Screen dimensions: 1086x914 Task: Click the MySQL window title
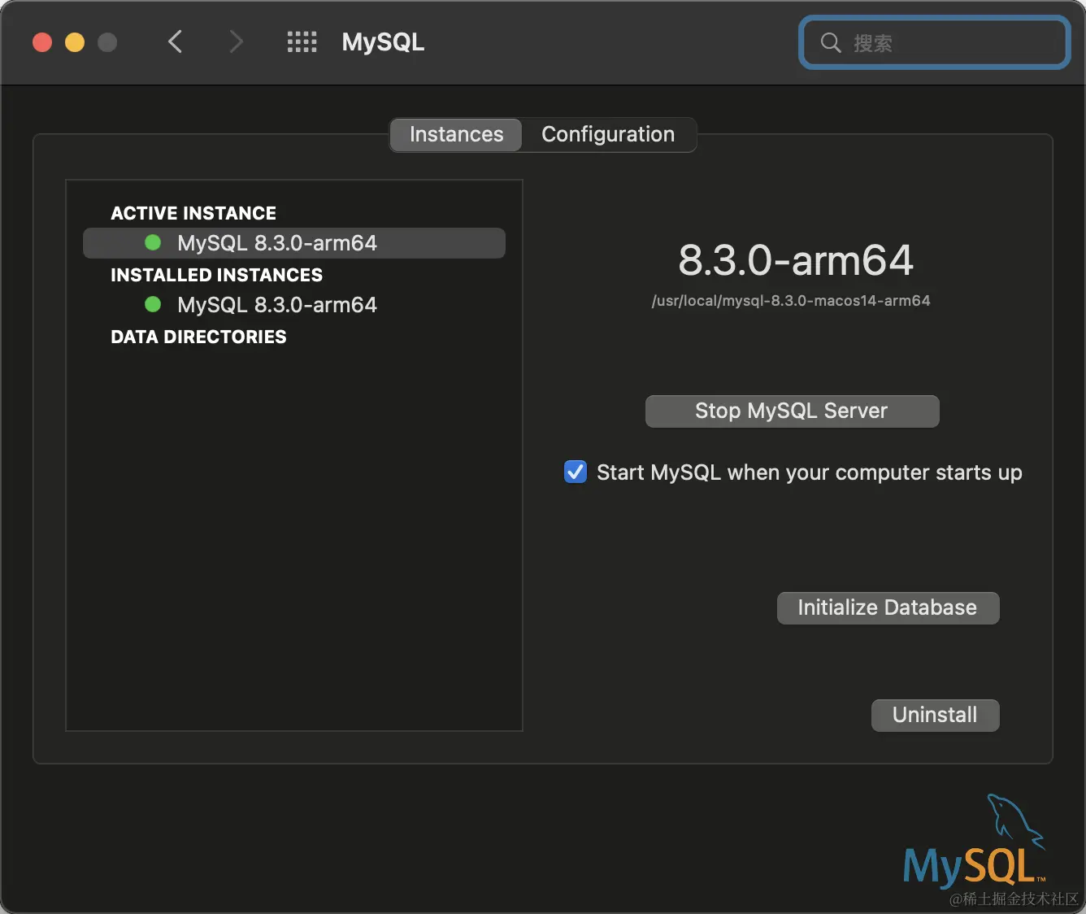click(383, 42)
